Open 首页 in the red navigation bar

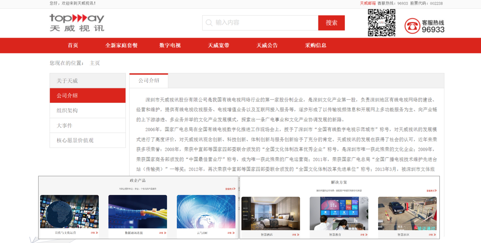tap(73, 45)
